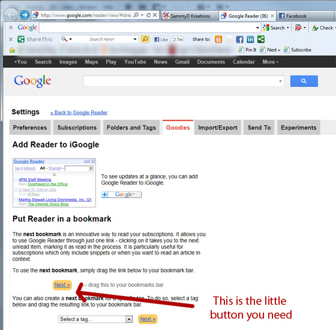336x330 pixels.
Task: Open the Select a tag dropdown
Action: [x=95, y=319]
